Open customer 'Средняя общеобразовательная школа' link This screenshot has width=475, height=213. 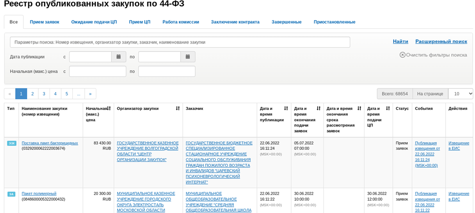coord(219,202)
